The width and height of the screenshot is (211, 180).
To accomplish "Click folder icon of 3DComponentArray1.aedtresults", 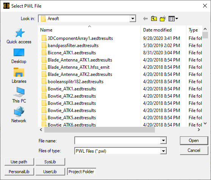I will 44,38.
